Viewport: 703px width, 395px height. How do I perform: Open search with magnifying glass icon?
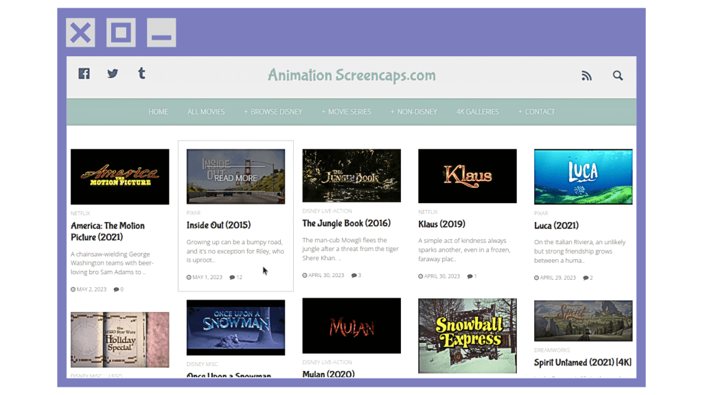618,76
